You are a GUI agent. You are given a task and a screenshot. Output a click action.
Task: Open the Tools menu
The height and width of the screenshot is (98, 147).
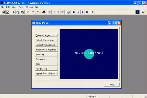pyautogui.click(x=21, y=7)
